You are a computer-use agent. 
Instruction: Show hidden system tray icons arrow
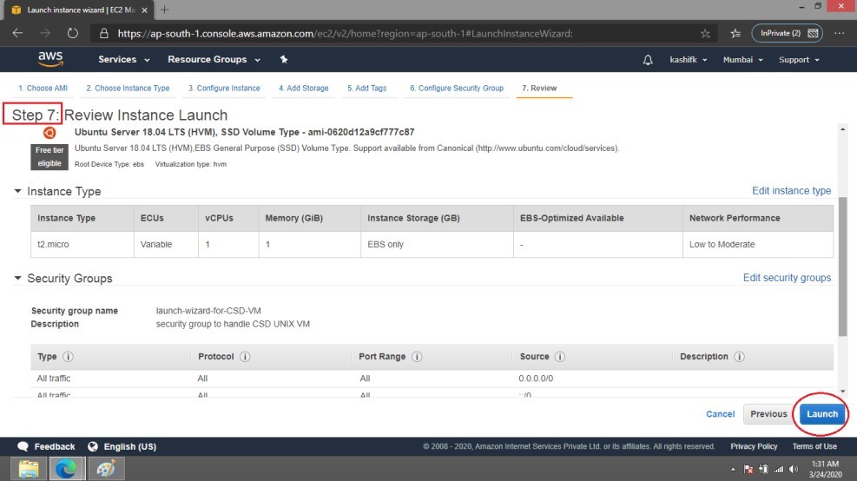[732, 469]
